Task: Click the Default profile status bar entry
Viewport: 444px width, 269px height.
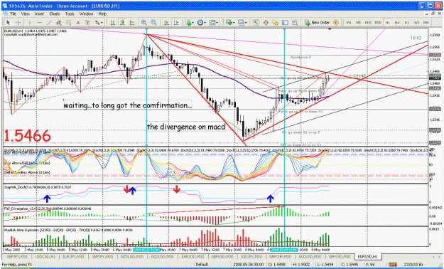Action: point(202,265)
